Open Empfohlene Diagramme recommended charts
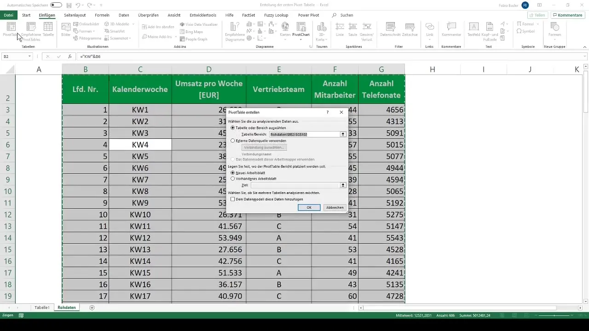 (235, 29)
